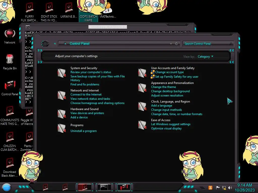Open Change desktop background
Screen dimensions: 258x193
coord(170,91)
